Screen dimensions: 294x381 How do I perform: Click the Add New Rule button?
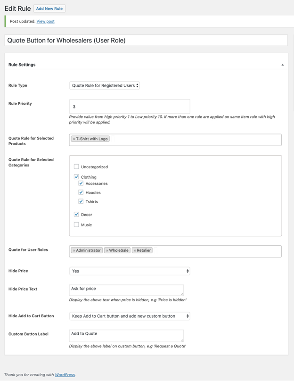49,8
